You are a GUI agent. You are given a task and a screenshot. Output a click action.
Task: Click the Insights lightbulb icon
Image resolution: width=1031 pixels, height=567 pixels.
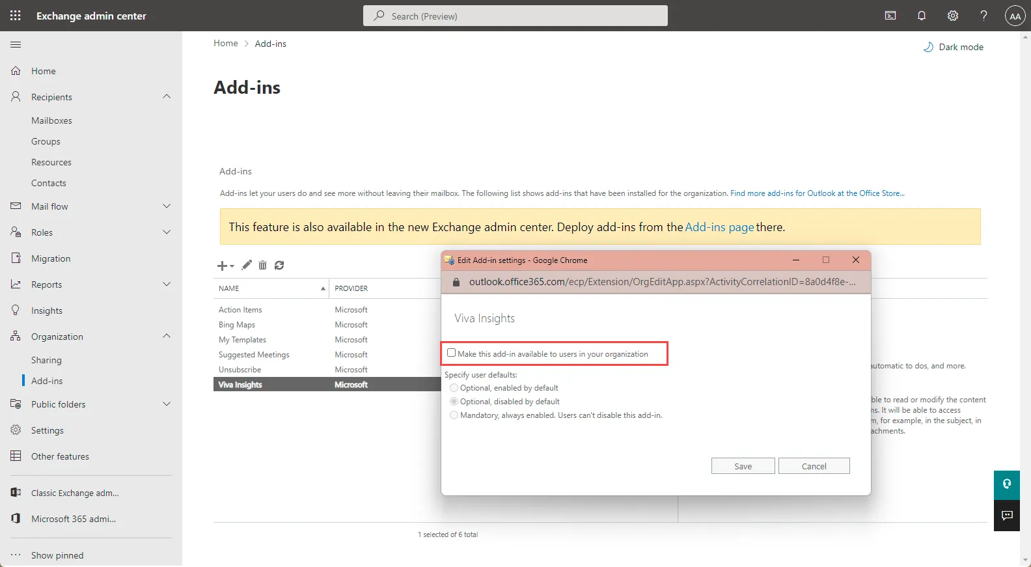(x=16, y=311)
